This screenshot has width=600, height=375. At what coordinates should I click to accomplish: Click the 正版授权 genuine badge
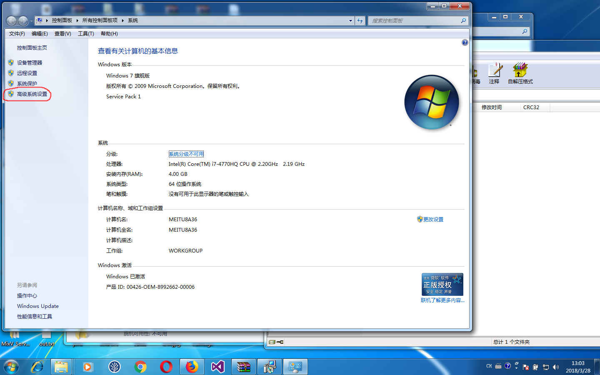[x=442, y=284]
